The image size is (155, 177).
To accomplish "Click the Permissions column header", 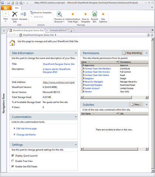I will click(134, 62).
